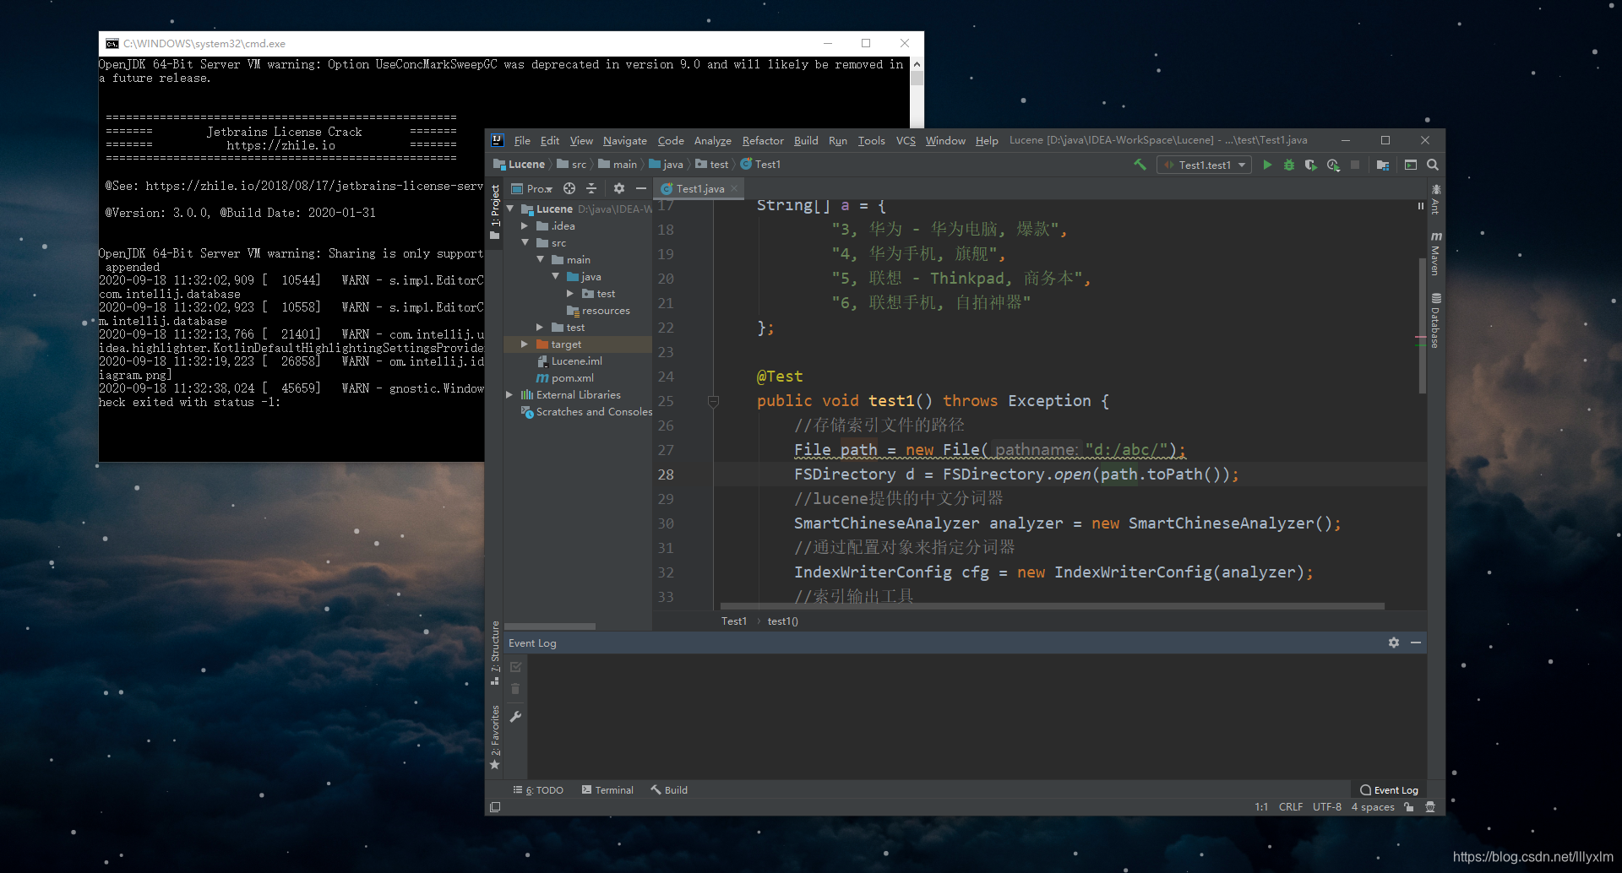This screenshot has width=1622, height=873.
Task: Open the Tools menu
Action: (871, 140)
